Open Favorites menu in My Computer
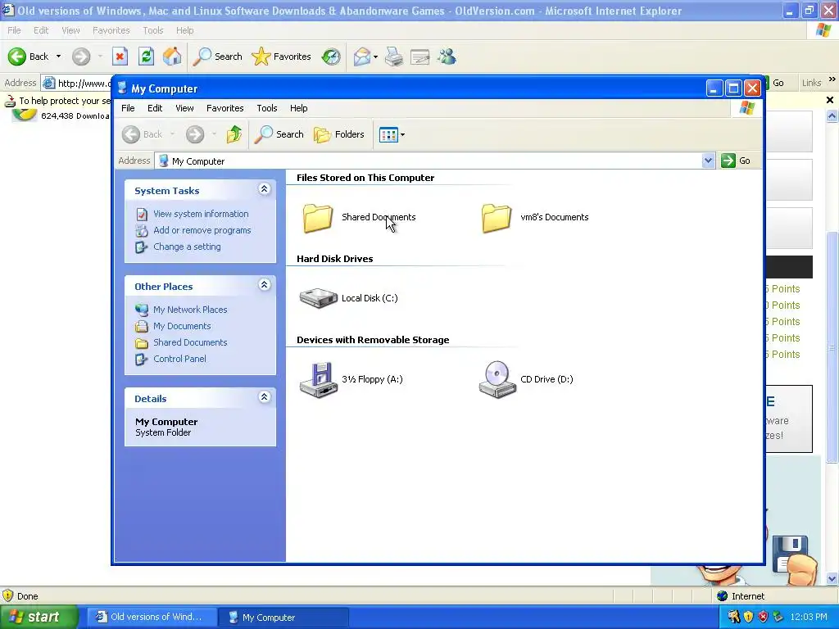This screenshot has width=839, height=629. (x=224, y=108)
